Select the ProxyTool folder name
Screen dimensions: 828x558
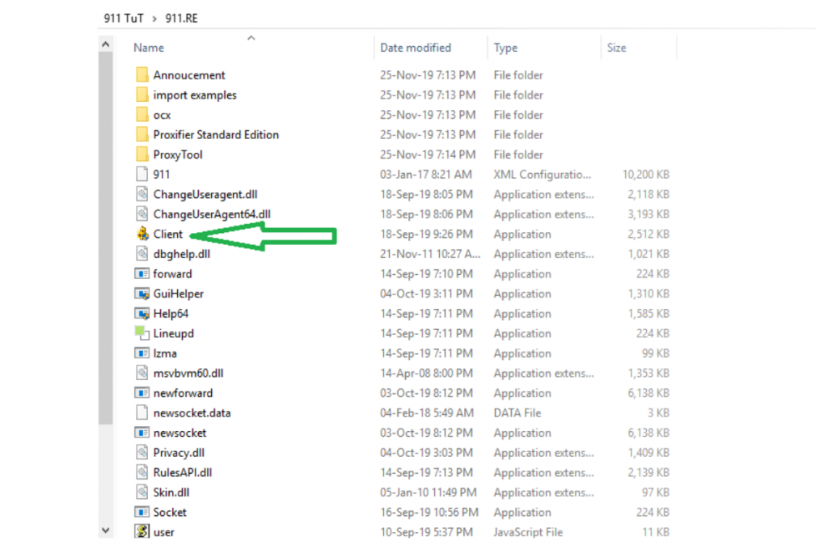tap(178, 154)
